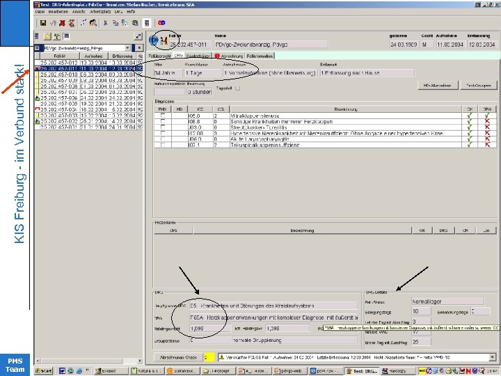Open the status message dropdown at bottom
Viewport: 501px width, 376px height.
coord(493,357)
